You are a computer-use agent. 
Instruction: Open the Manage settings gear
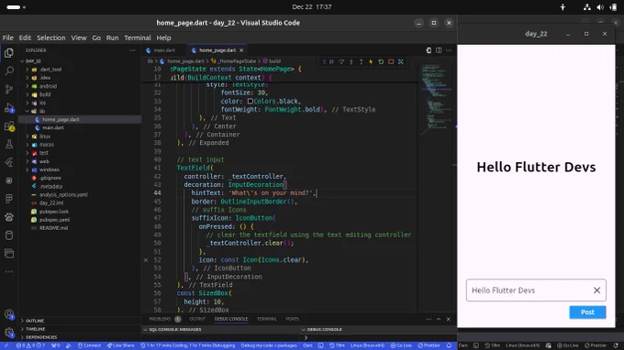(x=9, y=333)
